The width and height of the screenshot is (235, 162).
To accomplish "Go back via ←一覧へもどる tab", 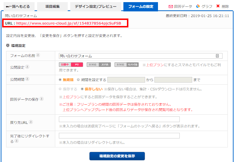I will [18, 7].
